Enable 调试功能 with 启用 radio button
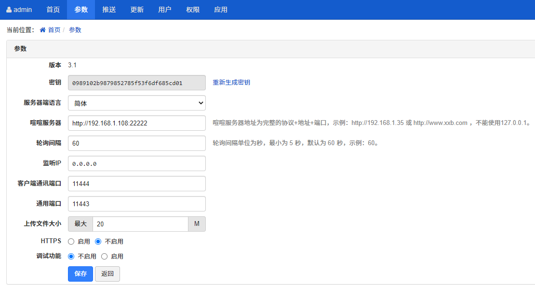Screen dimensions: 535x285 pyautogui.click(x=104, y=257)
